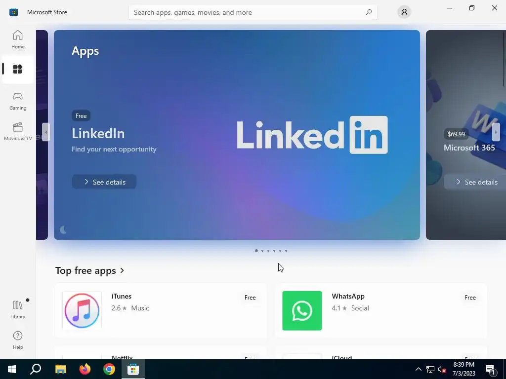Select the Apps sidebar icon
This screenshot has height=379, width=506.
pyautogui.click(x=18, y=69)
